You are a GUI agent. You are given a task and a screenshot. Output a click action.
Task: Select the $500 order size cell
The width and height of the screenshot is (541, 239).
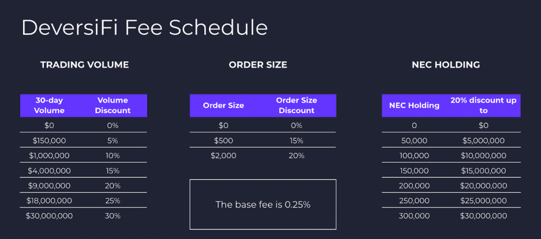tap(224, 141)
